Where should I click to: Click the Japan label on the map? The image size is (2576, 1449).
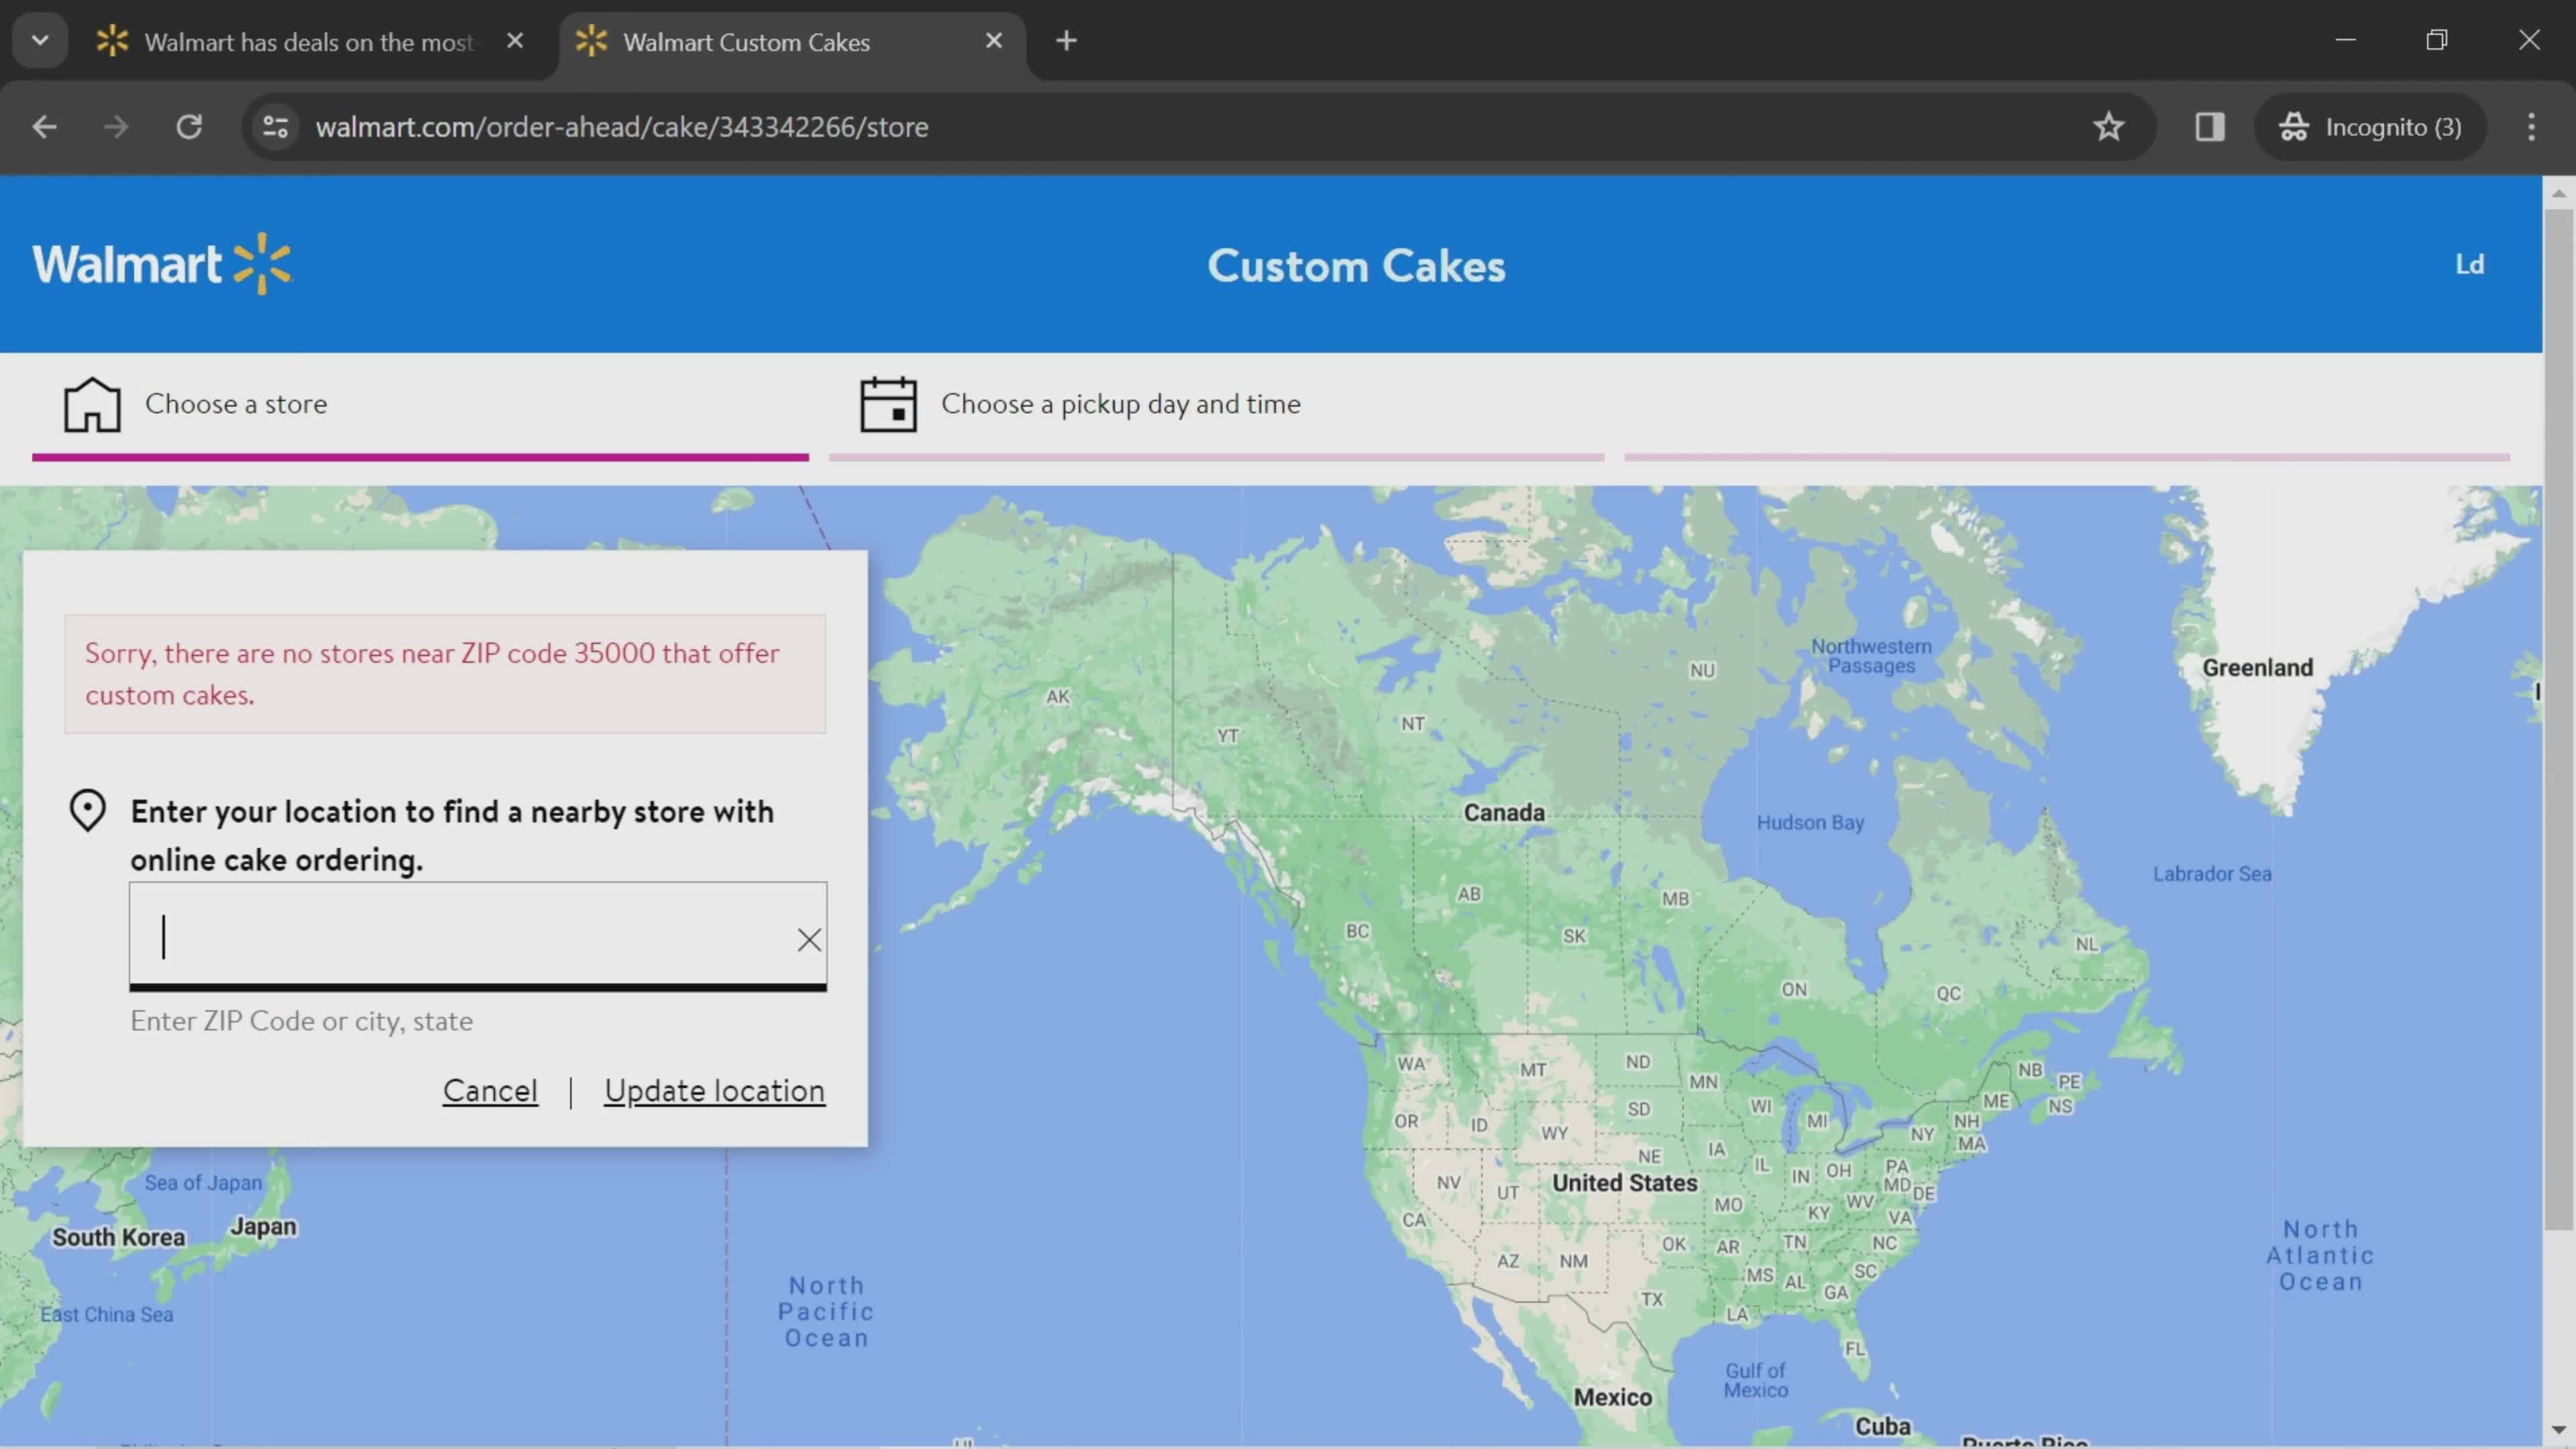pyautogui.click(x=263, y=1226)
